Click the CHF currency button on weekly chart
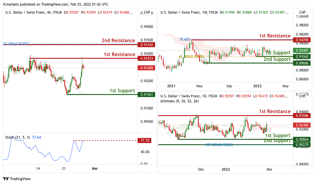 click(302, 12)
